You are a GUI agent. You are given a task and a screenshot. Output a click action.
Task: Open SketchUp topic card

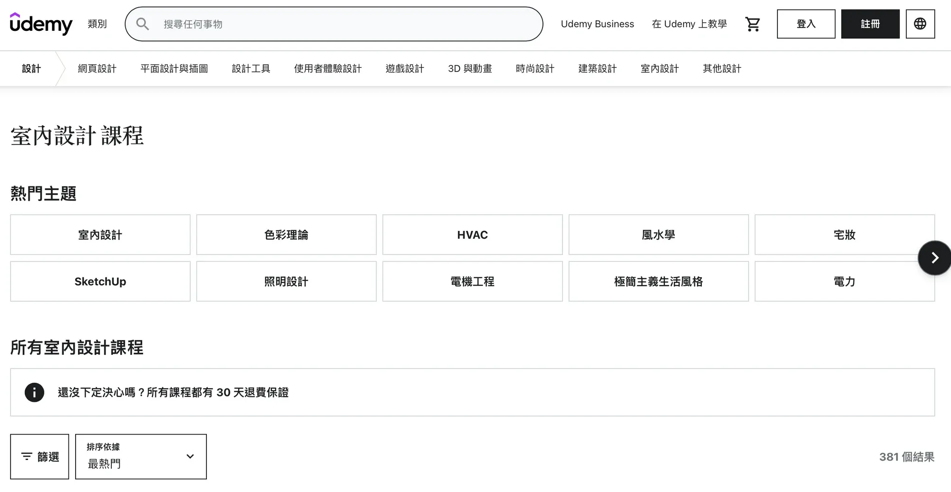click(x=100, y=281)
